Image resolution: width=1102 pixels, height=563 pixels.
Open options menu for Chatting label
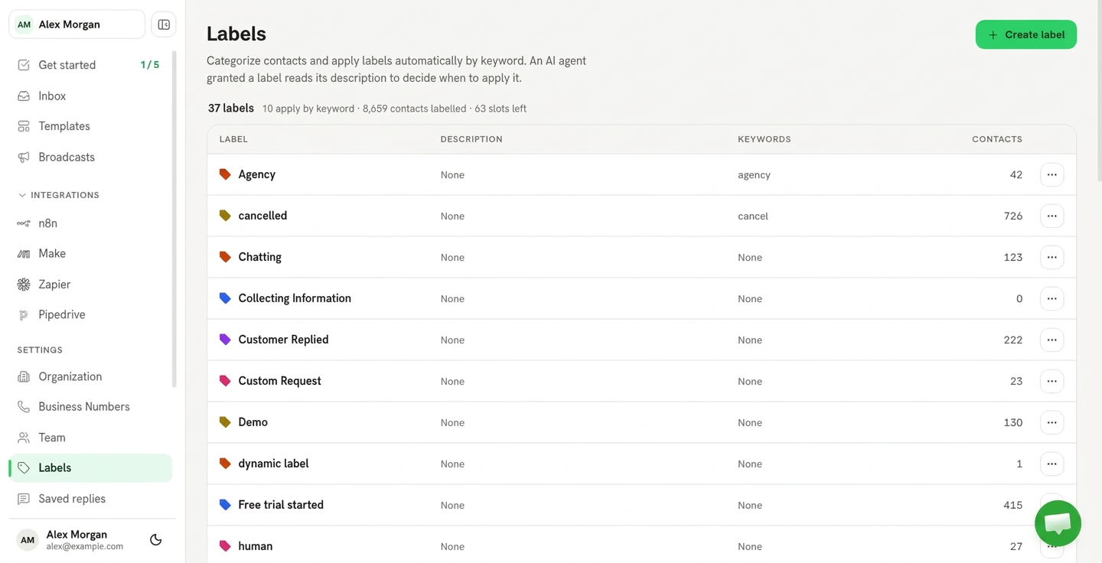coord(1051,257)
